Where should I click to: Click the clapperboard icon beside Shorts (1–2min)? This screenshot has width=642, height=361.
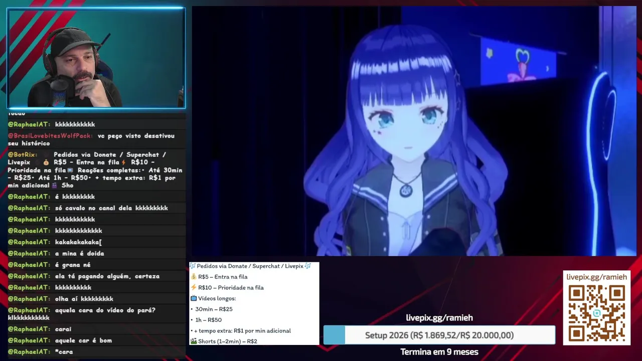194,341
